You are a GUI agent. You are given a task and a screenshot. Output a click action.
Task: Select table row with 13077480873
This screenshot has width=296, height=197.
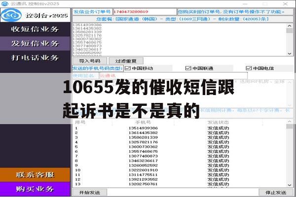[x=180, y=156]
